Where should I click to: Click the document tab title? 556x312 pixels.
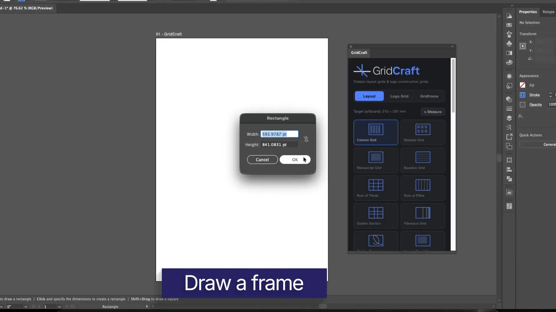click(x=26, y=8)
